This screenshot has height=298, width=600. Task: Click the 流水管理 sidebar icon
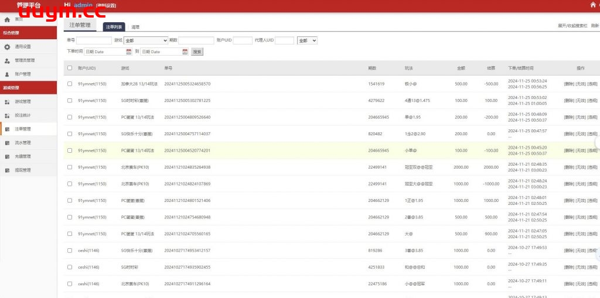(7, 143)
